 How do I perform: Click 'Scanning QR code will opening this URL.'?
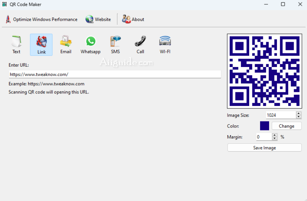click(49, 92)
